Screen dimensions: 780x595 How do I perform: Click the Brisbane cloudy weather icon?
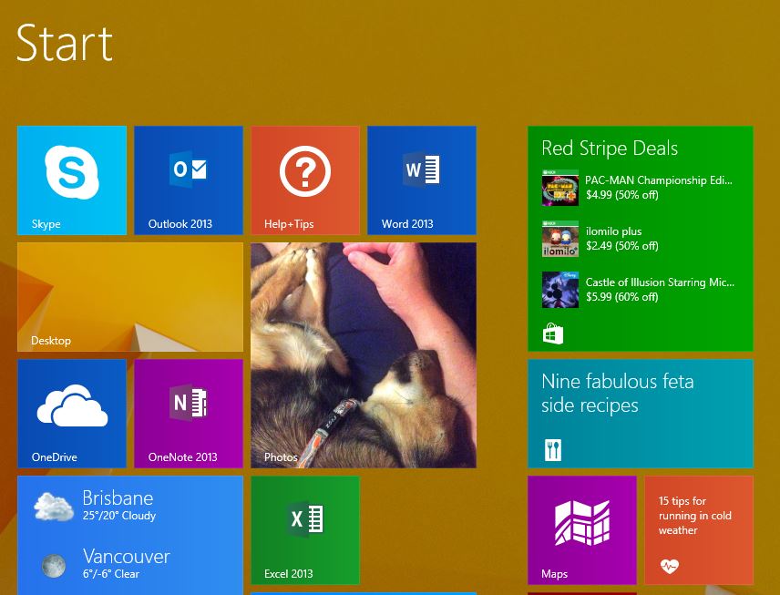point(53,507)
